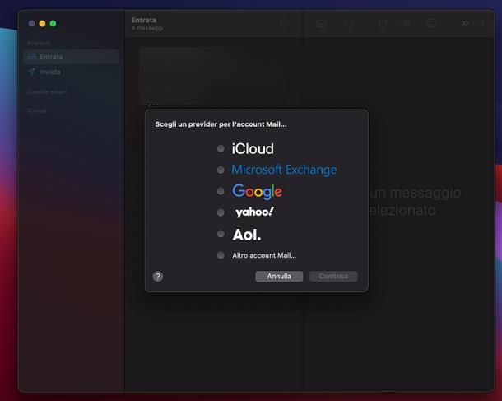Viewport: 502px width, 401px height.
Task: Click 'Scegli un provider per l'account Mail...' heading
Action: 221,124
